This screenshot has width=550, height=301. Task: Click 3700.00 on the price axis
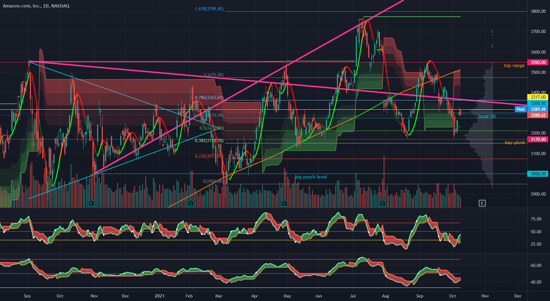[x=538, y=32]
